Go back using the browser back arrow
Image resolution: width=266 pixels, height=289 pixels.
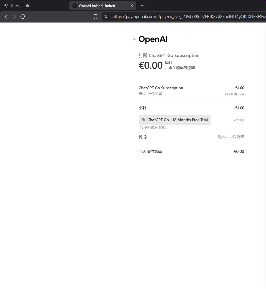point(6,17)
